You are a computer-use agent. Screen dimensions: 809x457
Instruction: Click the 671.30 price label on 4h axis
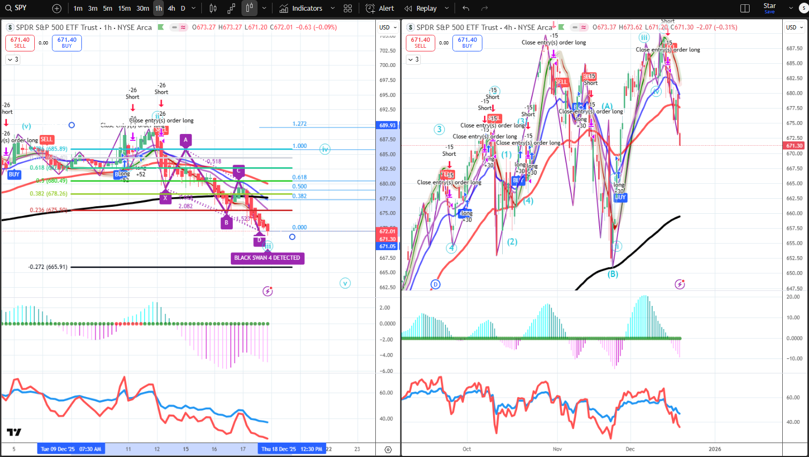794,146
